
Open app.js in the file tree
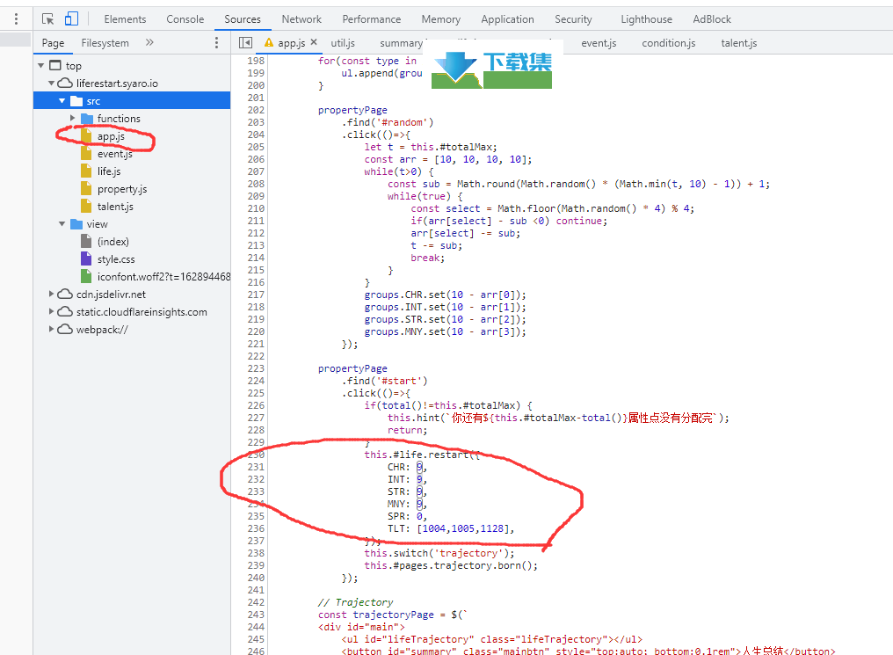coord(111,136)
